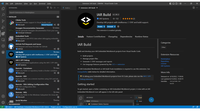Open Run and Debug view
The width and height of the screenshot is (200, 111).
coord(3,27)
